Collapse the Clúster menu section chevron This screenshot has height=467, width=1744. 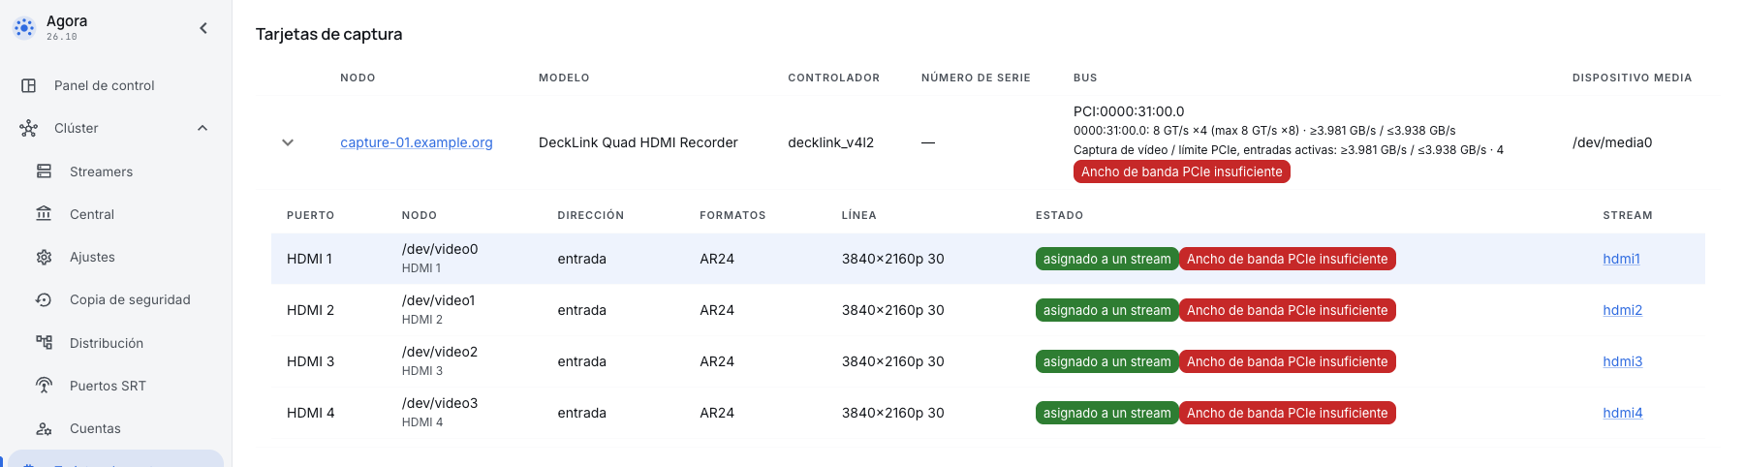coord(202,128)
